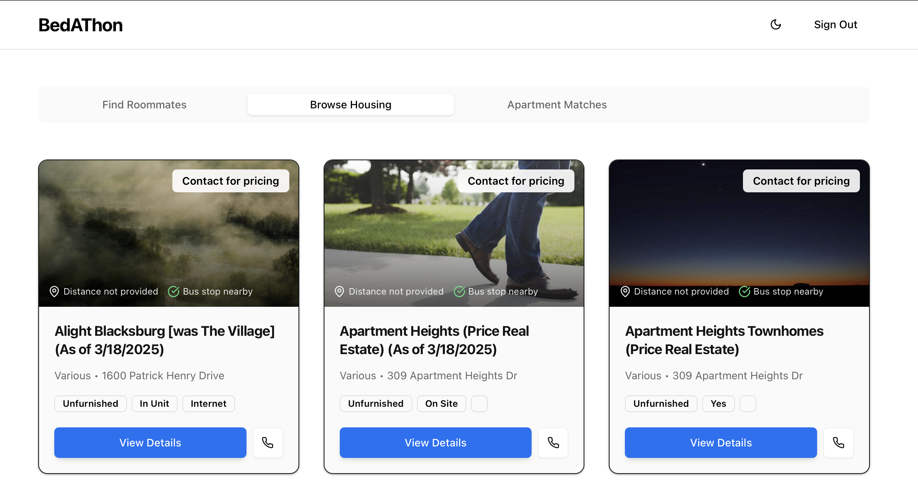Click Sign Out link
This screenshot has width=918, height=493.
[835, 25]
